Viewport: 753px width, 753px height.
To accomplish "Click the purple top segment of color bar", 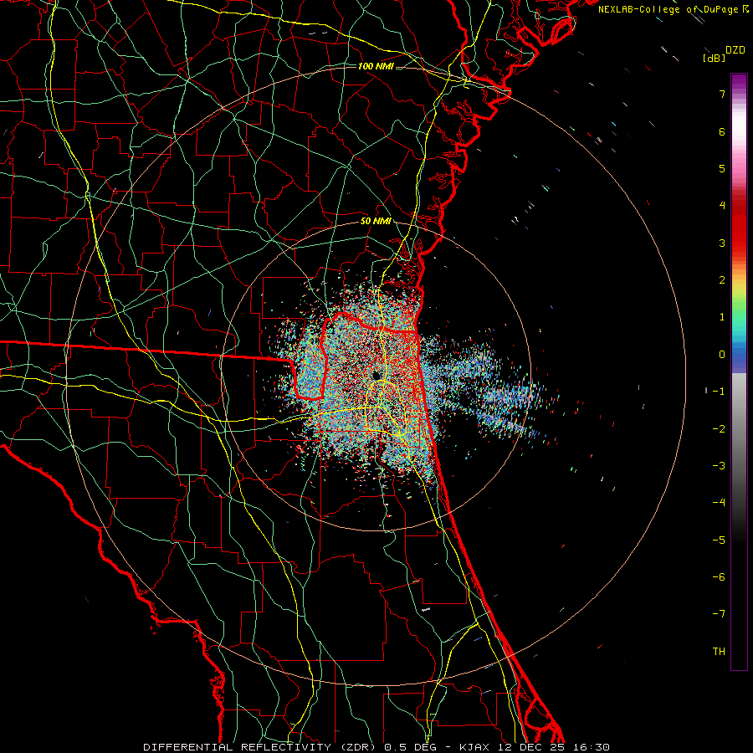I will click(x=739, y=82).
